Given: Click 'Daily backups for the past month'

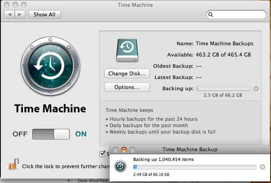Looking at the screenshot, I should (149, 125).
